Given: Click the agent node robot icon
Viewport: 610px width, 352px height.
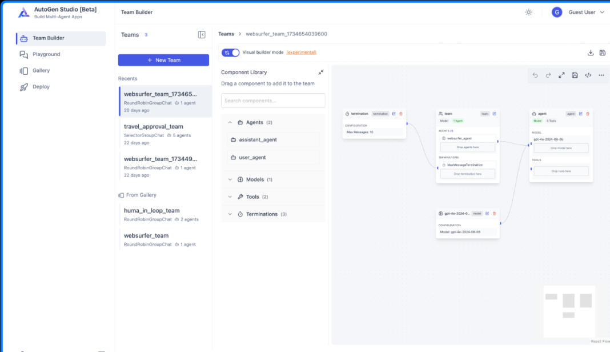Looking at the screenshot, I should tap(534, 114).
